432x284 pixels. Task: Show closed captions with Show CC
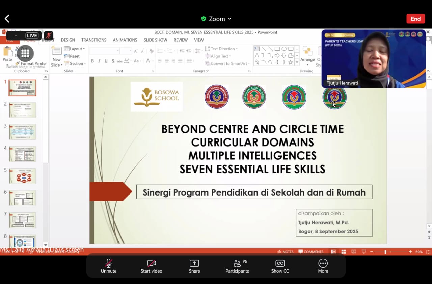280,266
